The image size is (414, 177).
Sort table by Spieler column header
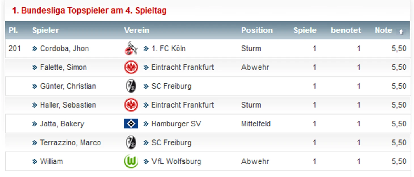pos(45,30)
